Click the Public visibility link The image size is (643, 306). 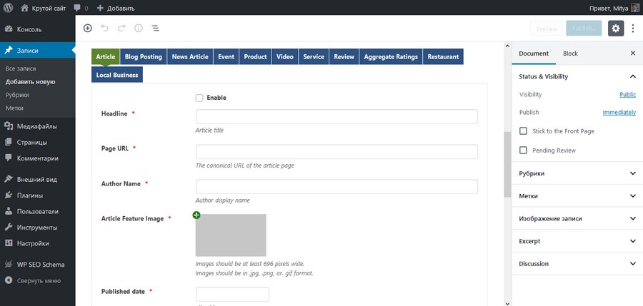coord(627,95)
